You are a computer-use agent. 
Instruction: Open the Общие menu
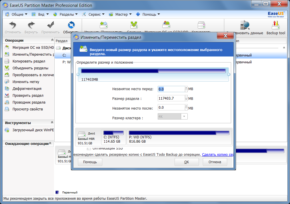click(x=16, y=14)
